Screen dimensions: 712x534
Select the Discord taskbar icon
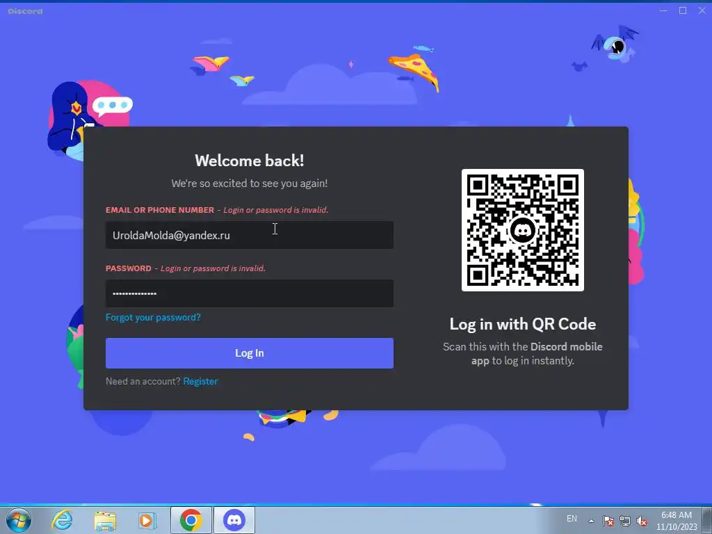click(234, 520)
